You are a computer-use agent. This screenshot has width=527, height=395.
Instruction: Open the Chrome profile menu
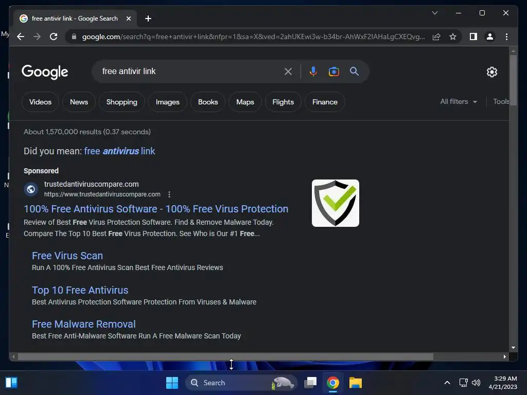click(x=490, y=37)
